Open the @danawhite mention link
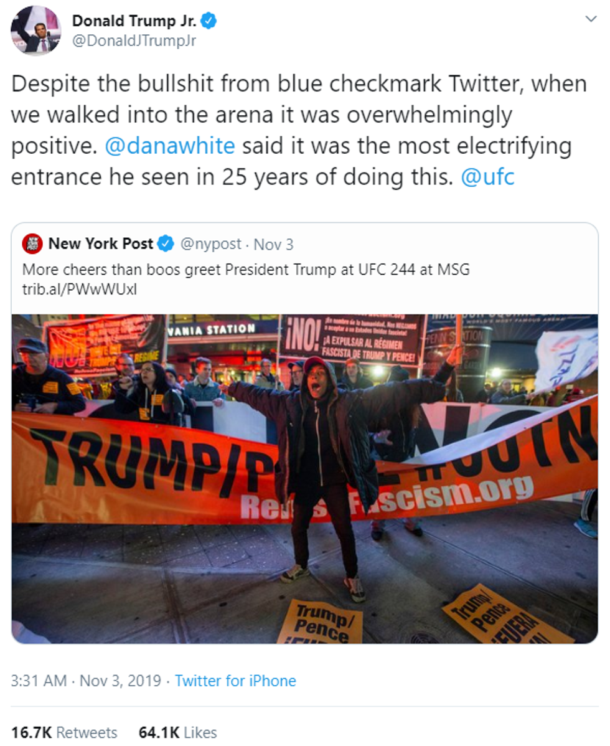Viewport: 610px width, 746px height. click(170, 146)
